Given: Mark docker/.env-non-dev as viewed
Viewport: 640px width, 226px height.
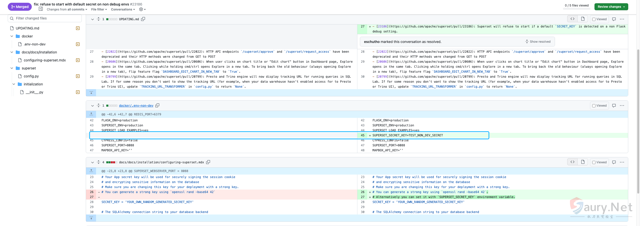Looking at the screenshot, I should pos(594,106).
